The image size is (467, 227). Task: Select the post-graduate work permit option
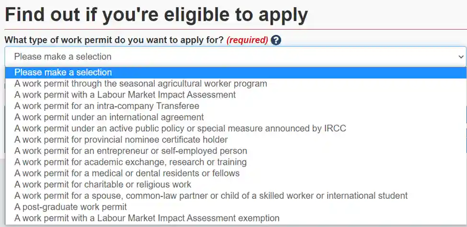(x=235, y=207)
